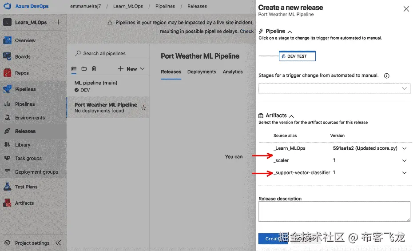Click _scaler source alias text
413x251 pixels.
click(281, 160)
